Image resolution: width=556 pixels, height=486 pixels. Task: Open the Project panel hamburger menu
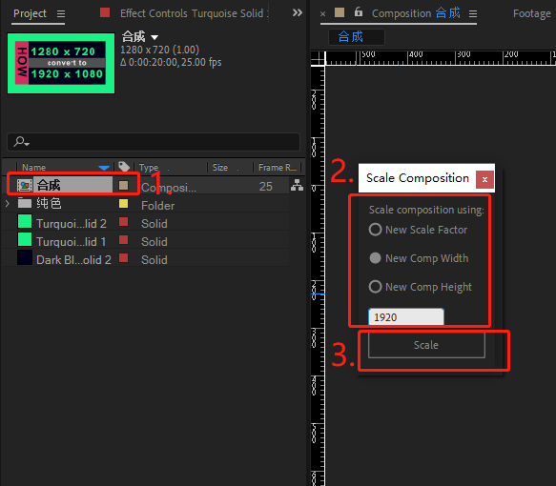point(61,13)
